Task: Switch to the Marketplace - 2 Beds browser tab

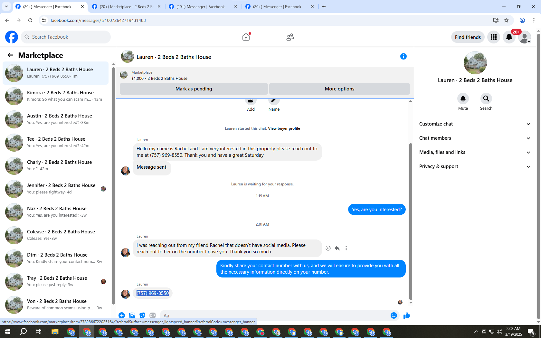Action: (127, 7)
